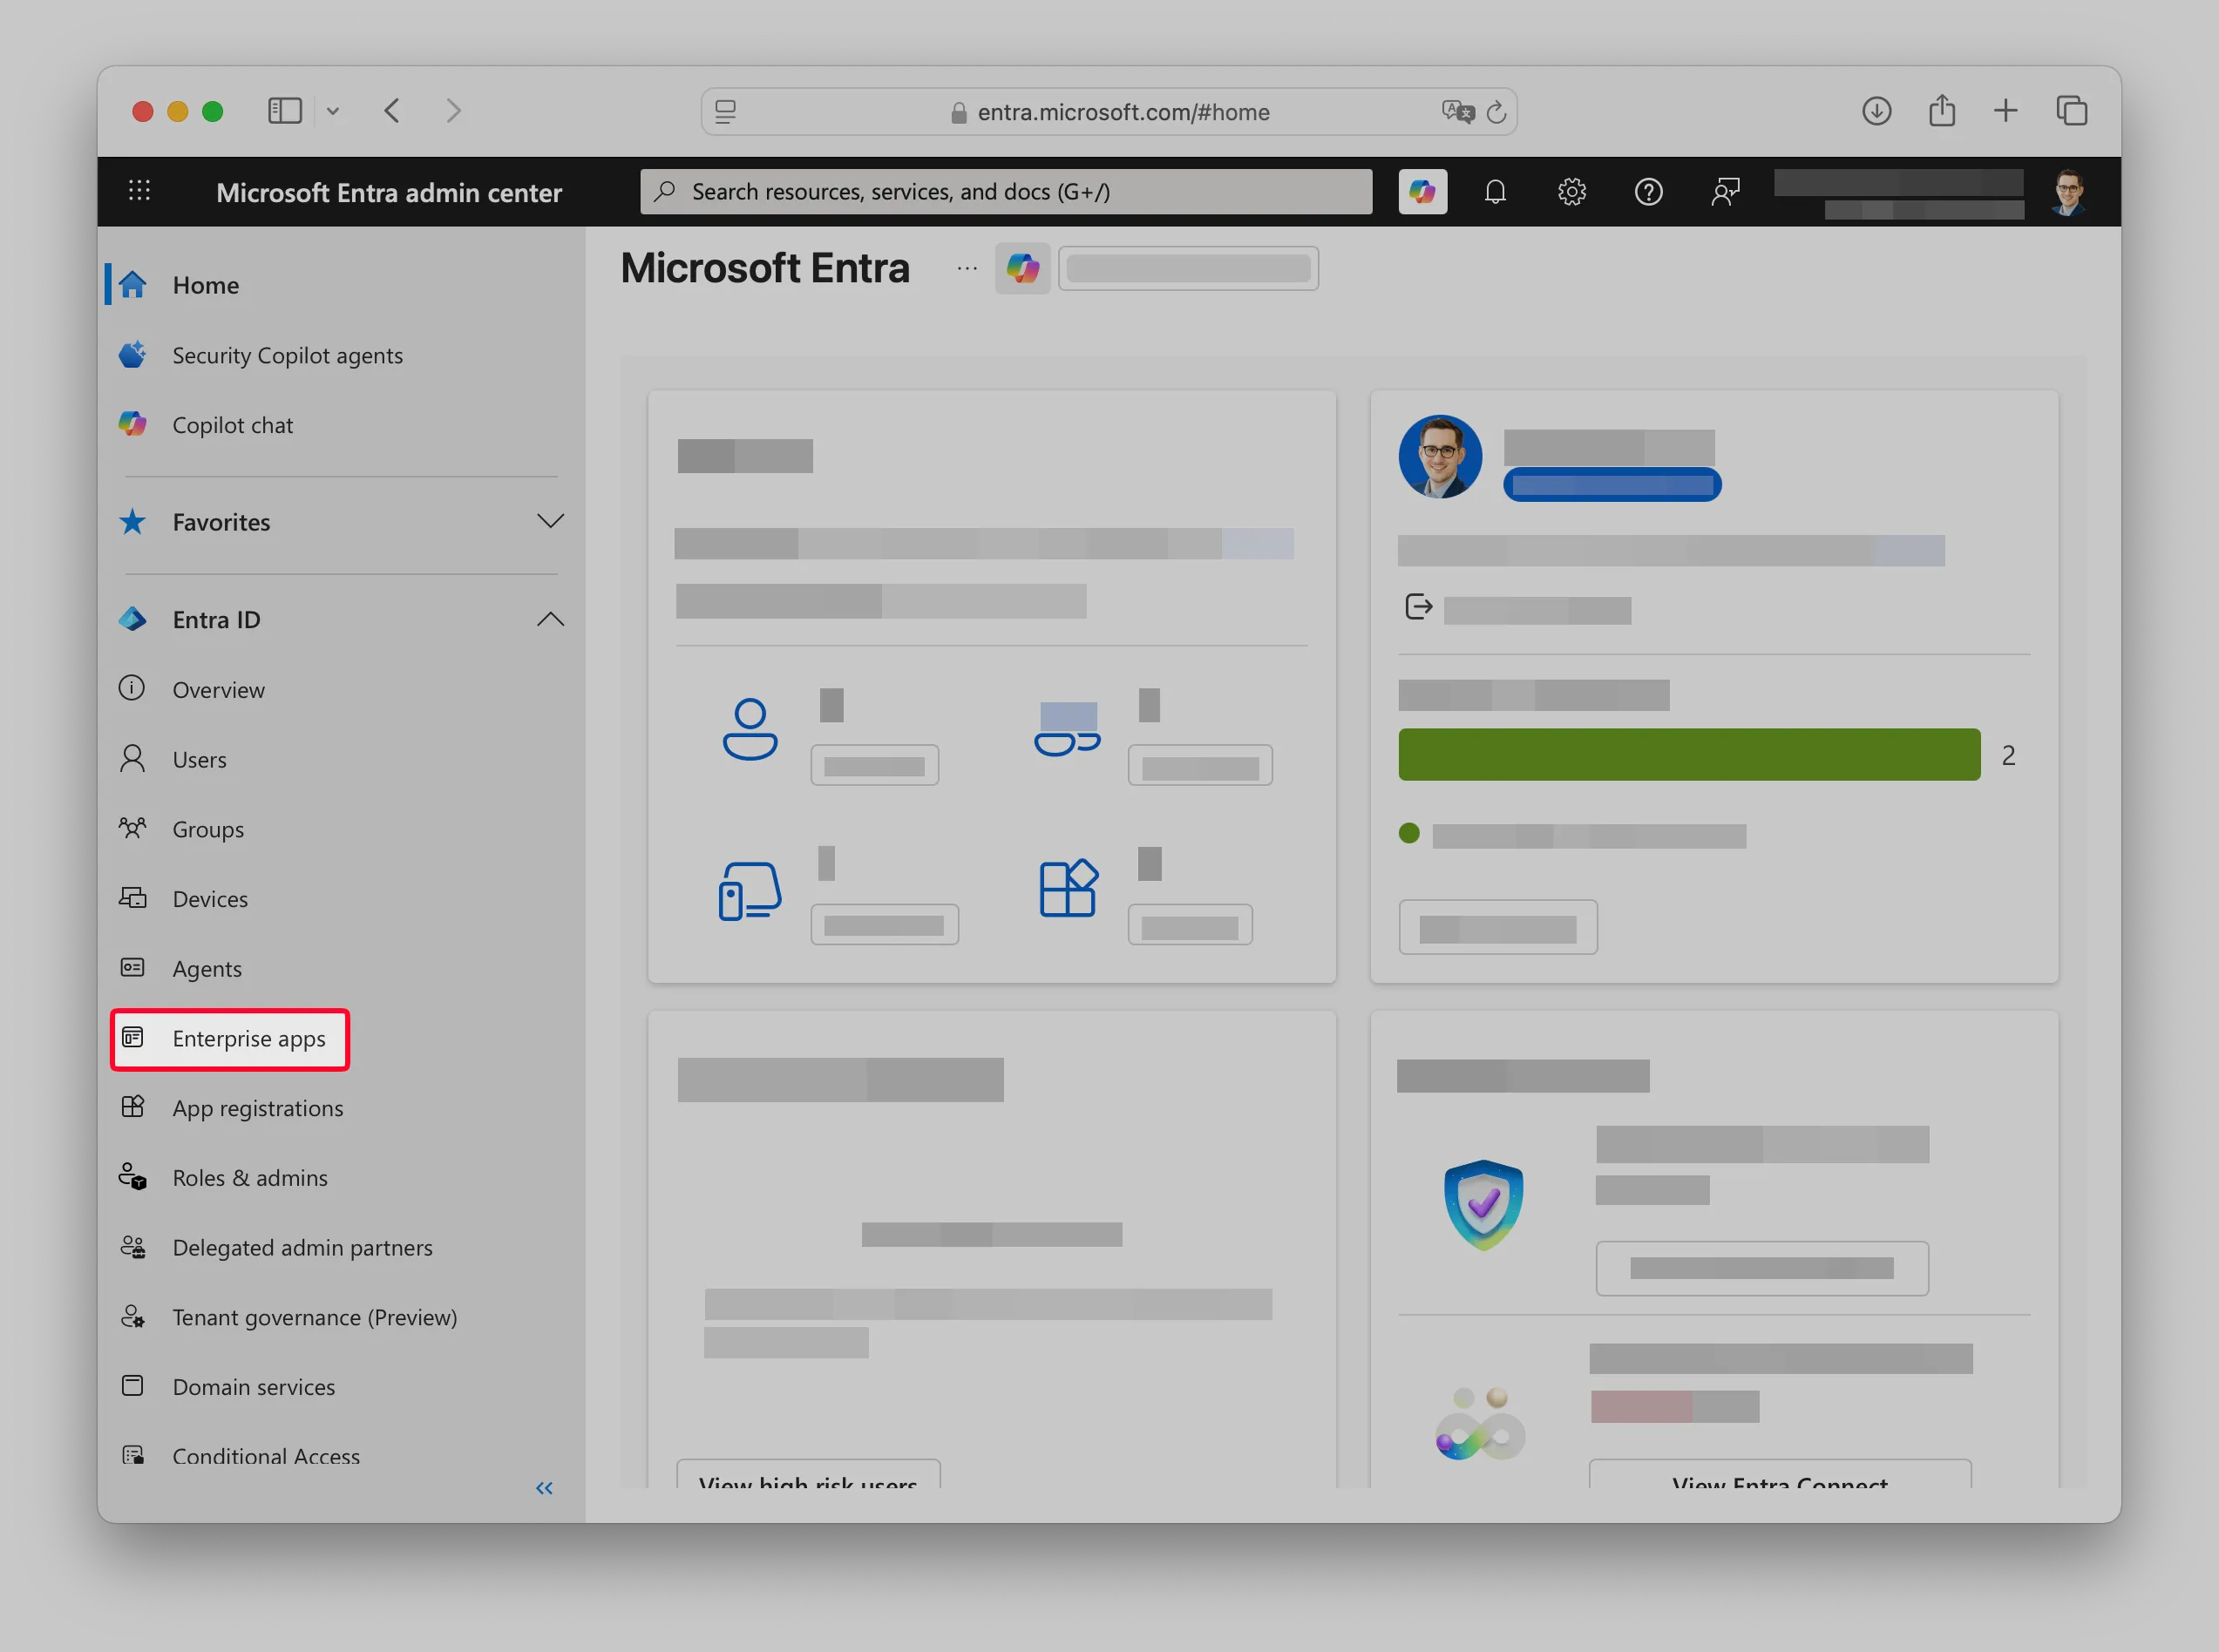Show Safari tab overview
Screen dimensions: 2219x1652
(2071, 110)
